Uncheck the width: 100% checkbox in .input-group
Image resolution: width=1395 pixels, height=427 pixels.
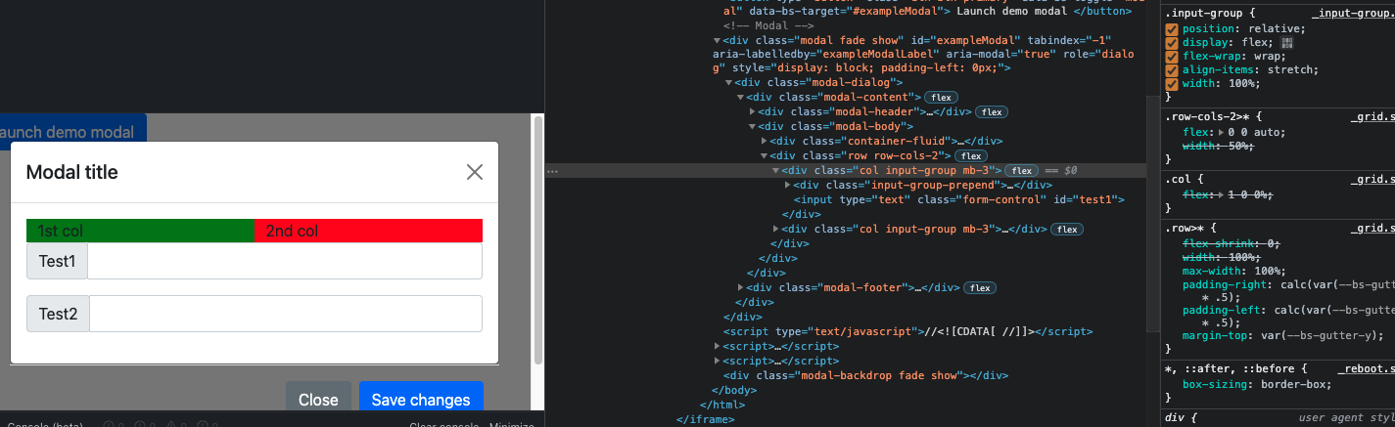[x=1172, y=84]
